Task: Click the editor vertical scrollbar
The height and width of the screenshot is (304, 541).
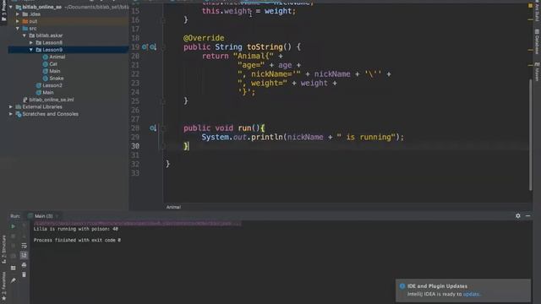Action: pyautogui.click(x=531, y=134)
